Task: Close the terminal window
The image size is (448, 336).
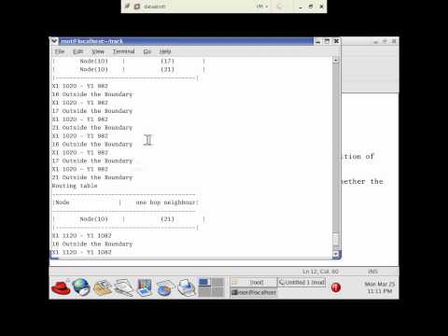Action: point(336,41)
